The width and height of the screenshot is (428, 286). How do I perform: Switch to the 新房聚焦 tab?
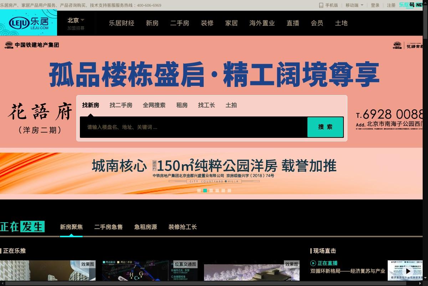tap(71, 227)
